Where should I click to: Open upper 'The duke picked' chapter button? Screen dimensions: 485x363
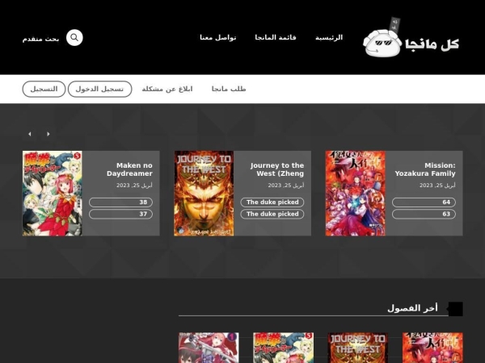click(x=272, y=202)
